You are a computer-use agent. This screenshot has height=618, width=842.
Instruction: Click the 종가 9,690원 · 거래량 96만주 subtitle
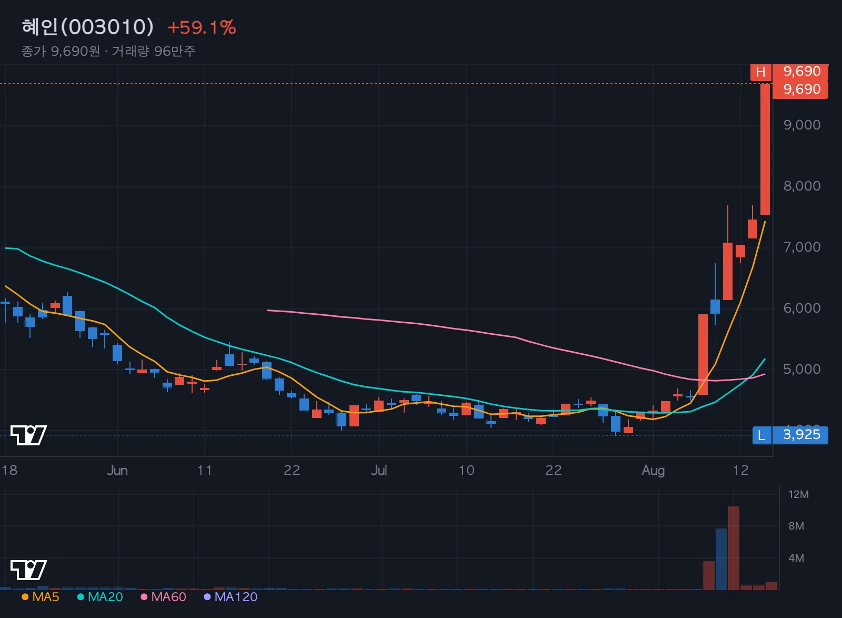coord(108,51)
